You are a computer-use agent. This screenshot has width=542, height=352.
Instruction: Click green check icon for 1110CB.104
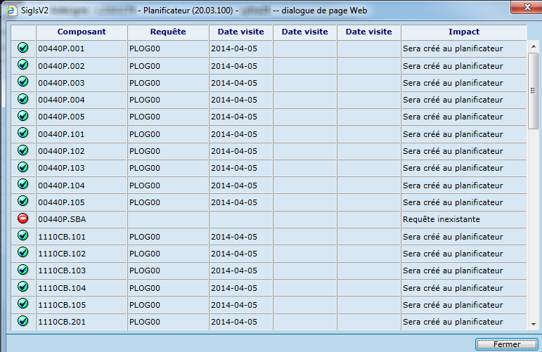tap(22, 287)
